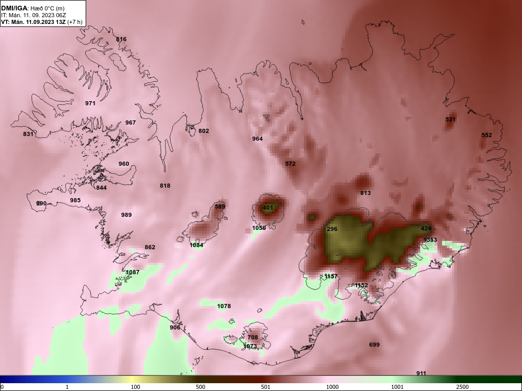Click the 911 value label
This screenshot has width=522, height=391.
pyautogui.click(x=421, y=374)
